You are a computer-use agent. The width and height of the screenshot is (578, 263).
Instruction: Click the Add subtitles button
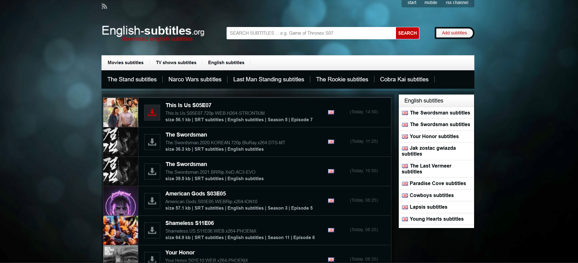454,33
